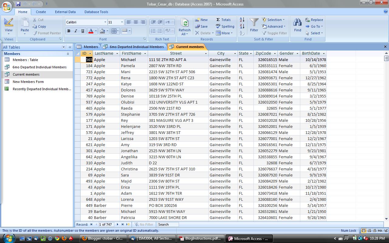Run the Spelling check
Screen dimensions: 389x243
[225, 26]
